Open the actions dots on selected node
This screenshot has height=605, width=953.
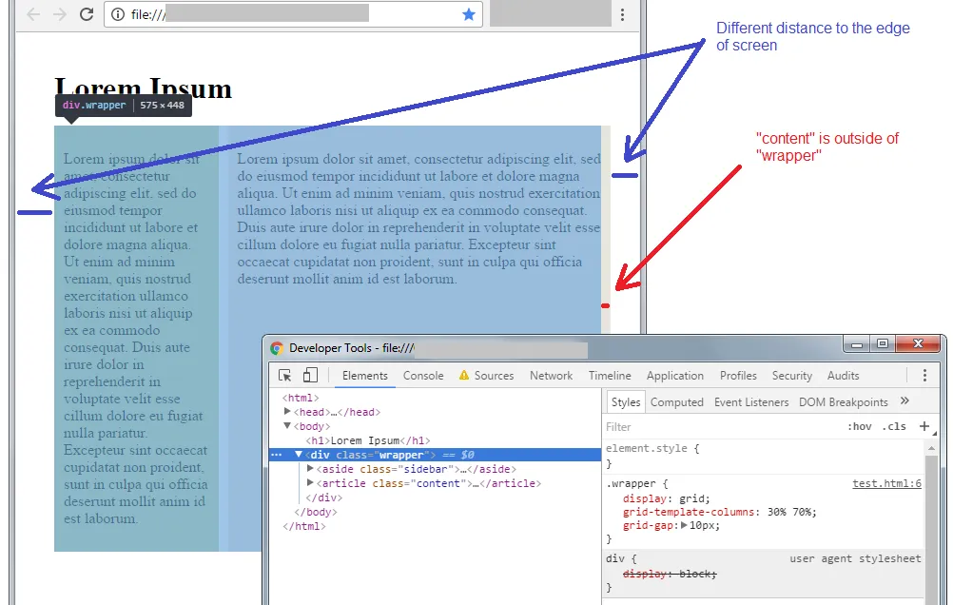(277, 454)
